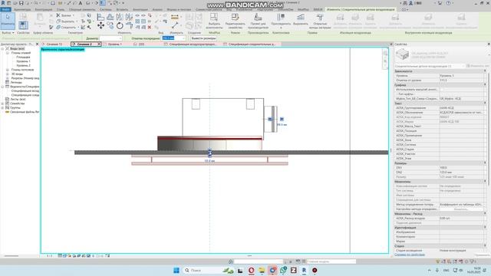Click the red Delete X icon
491x276 pixels.
(x=150, y=28)
